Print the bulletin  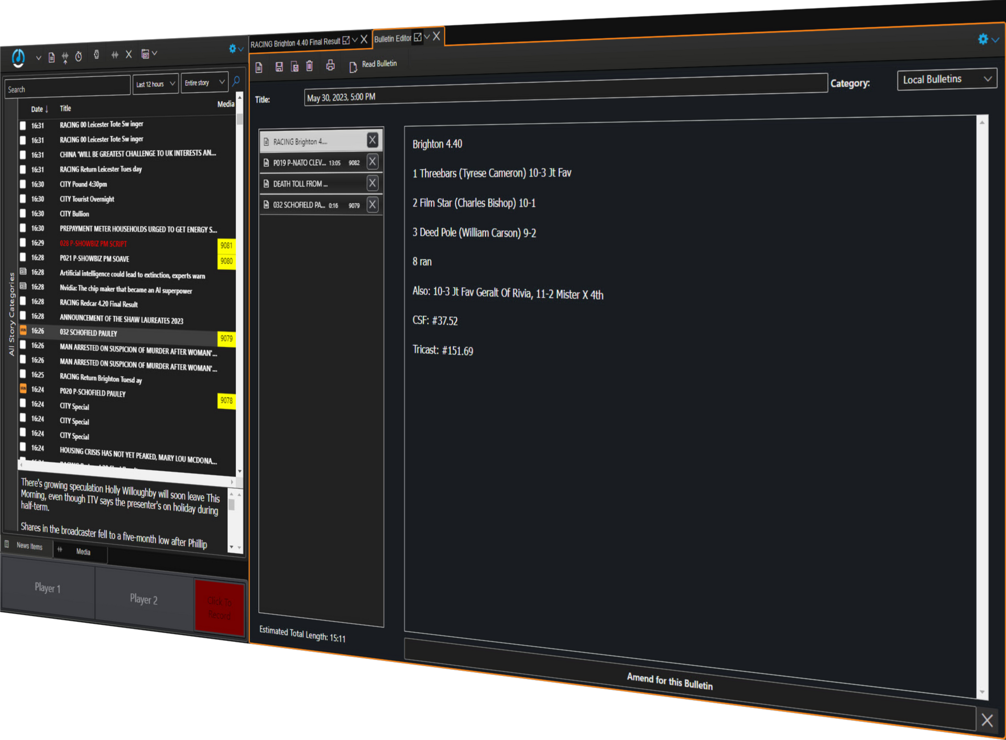[x=330, y=65]
